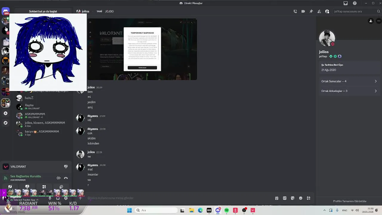This screenshot has width=382, height=215.
Task: Open the Discord inbox icon
Action: [x=346, y=3]
